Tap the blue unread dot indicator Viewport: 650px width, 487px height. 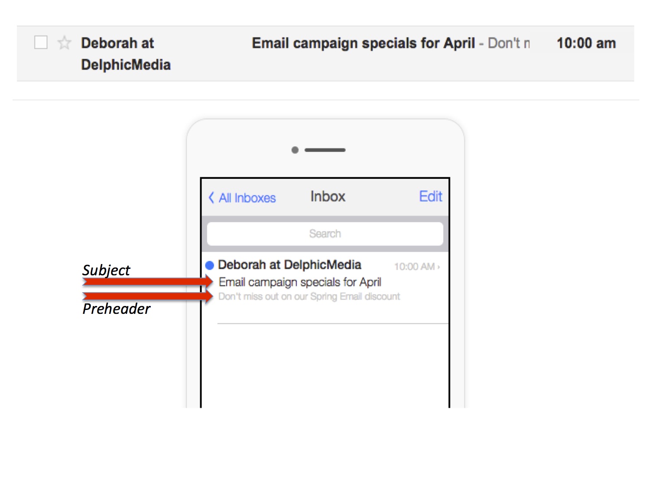(210, 265)
